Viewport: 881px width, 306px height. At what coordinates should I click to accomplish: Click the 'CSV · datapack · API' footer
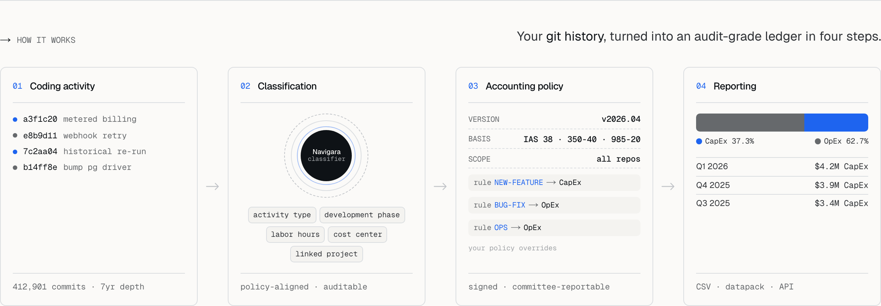pos(745,287)
